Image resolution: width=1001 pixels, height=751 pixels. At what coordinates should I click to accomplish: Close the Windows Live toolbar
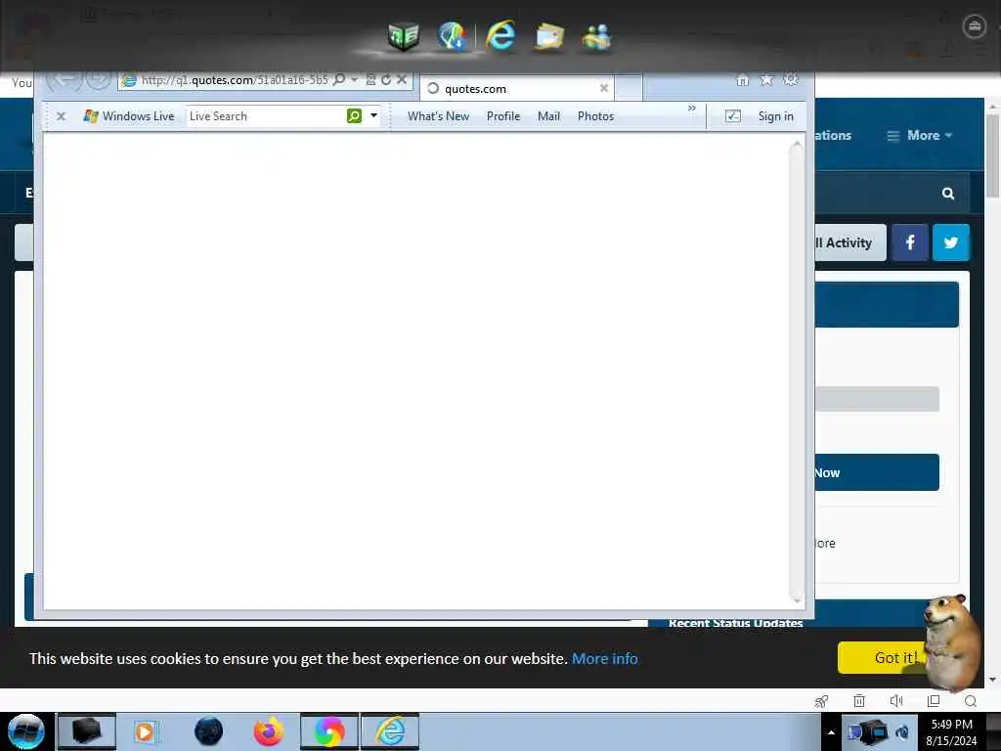pyautogui.click(x=62, y=116)
